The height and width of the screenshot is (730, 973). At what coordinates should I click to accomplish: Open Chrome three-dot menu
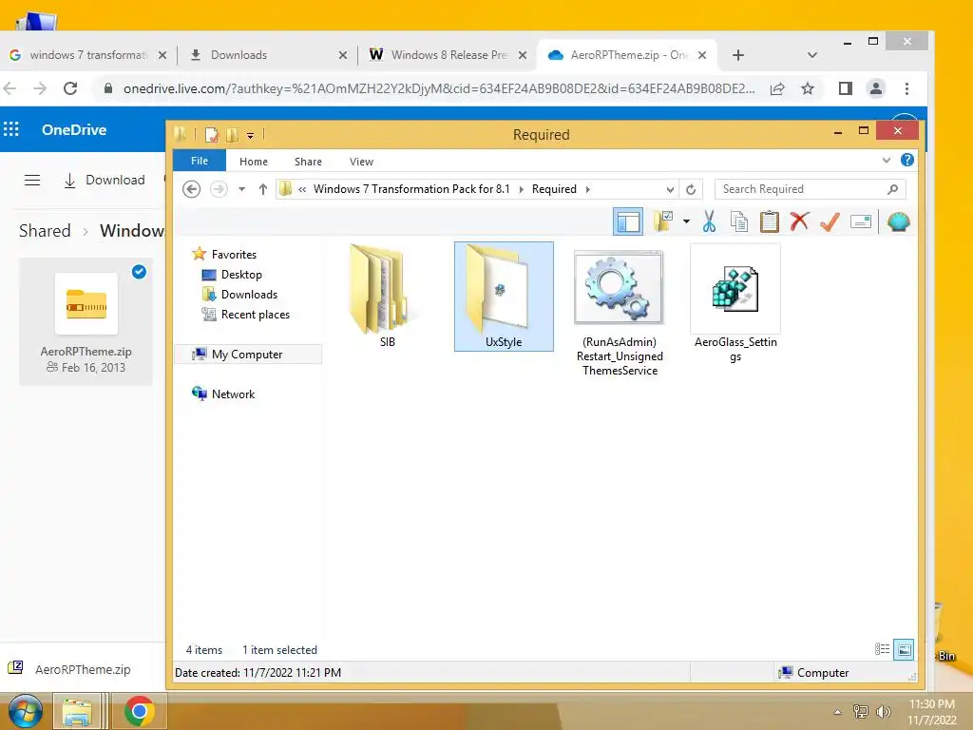click(x=906, y=88)
